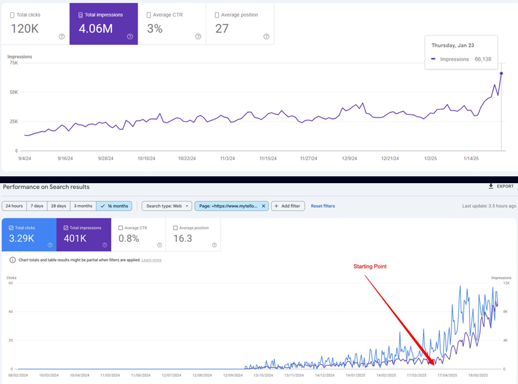The image size is (518, 384).
Task: Toggle the Total clicks checkbox on the 120K card
Action: click(12, 15)
